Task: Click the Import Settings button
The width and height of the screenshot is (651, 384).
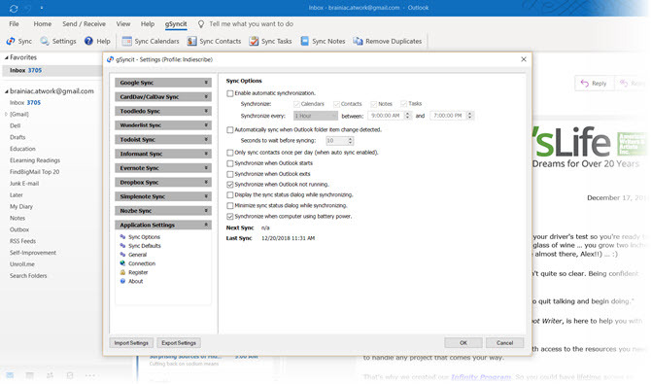Action: [131, 343]
